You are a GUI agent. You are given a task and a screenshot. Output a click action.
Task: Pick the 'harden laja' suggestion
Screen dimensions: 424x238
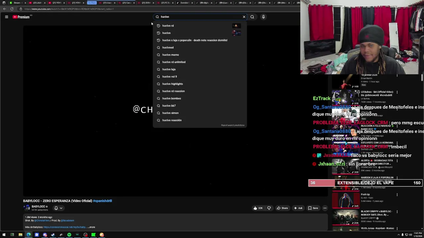[x=200, y=69]
